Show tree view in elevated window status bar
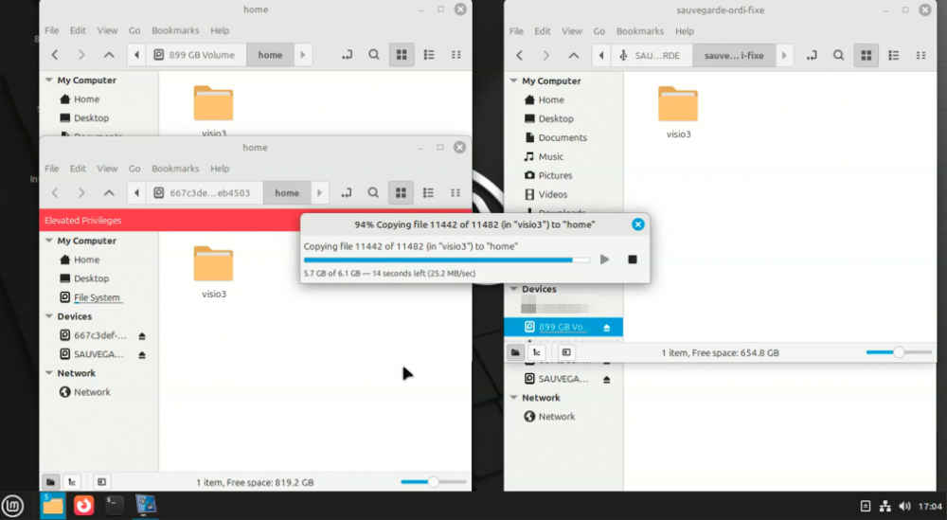 [72, 482]
